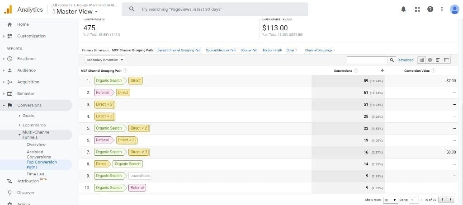Open the Show rows dropdown

pos(390,200)
